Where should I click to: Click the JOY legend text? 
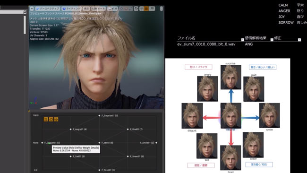click(x=281, y=17)
